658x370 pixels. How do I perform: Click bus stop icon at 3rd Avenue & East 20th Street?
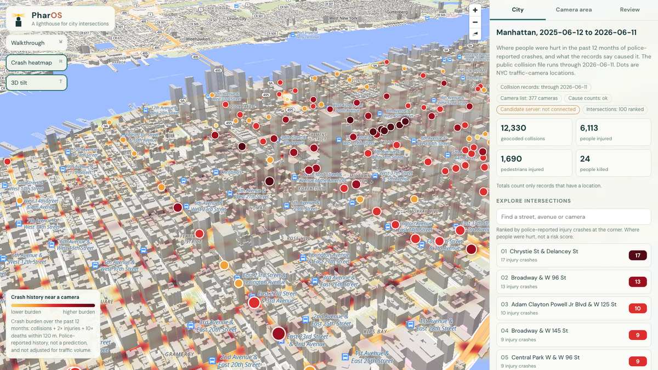(x=190, y=325)
